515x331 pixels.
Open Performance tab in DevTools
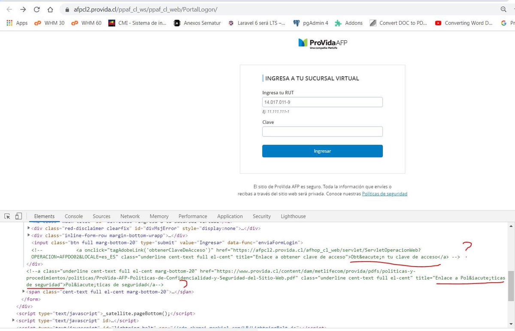click(193, 216)
